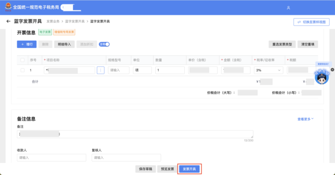
Task: Click the 发票开具 issue invoice button
Action: (x=189, y=169)
